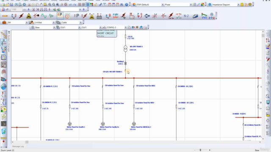Select the Edit mode pencil icon

[x=5, y=16]
